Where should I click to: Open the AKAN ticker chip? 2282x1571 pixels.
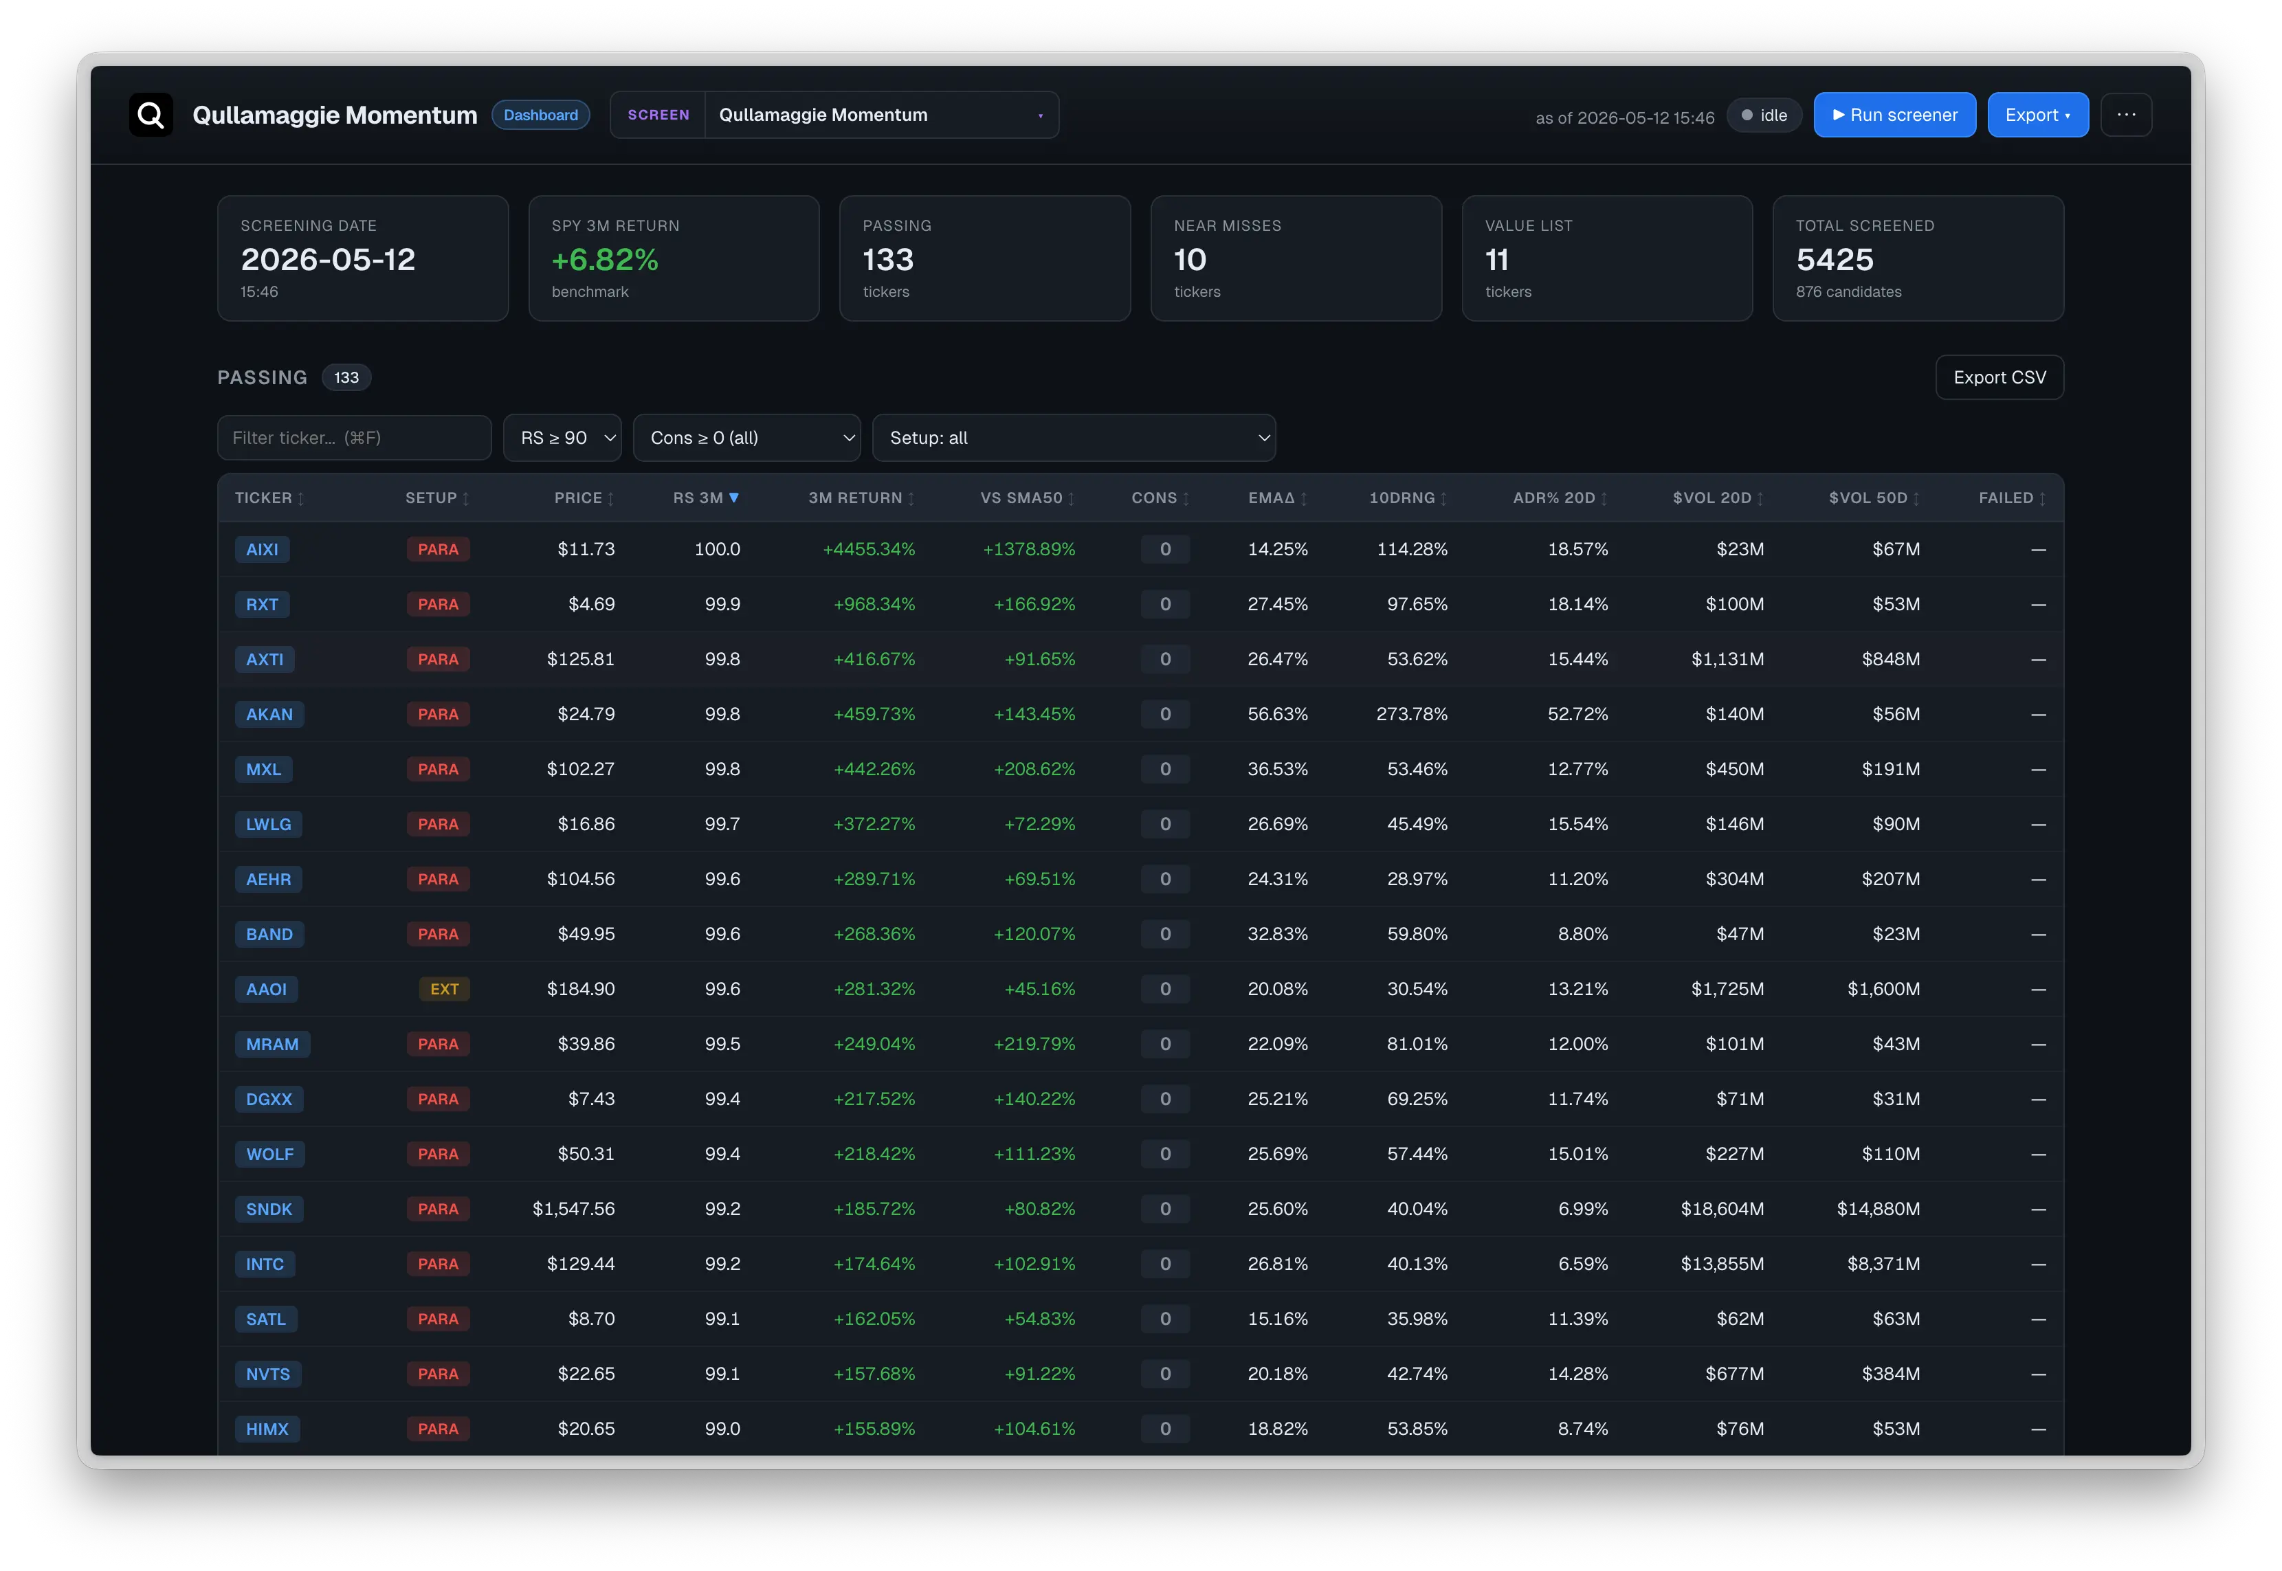point(269,715)
